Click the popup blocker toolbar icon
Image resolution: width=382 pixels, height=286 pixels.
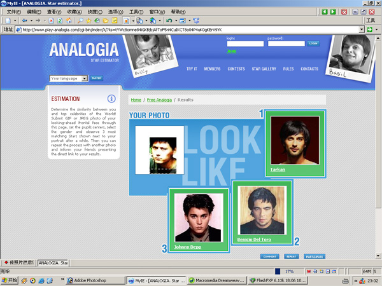click(126, 21)
